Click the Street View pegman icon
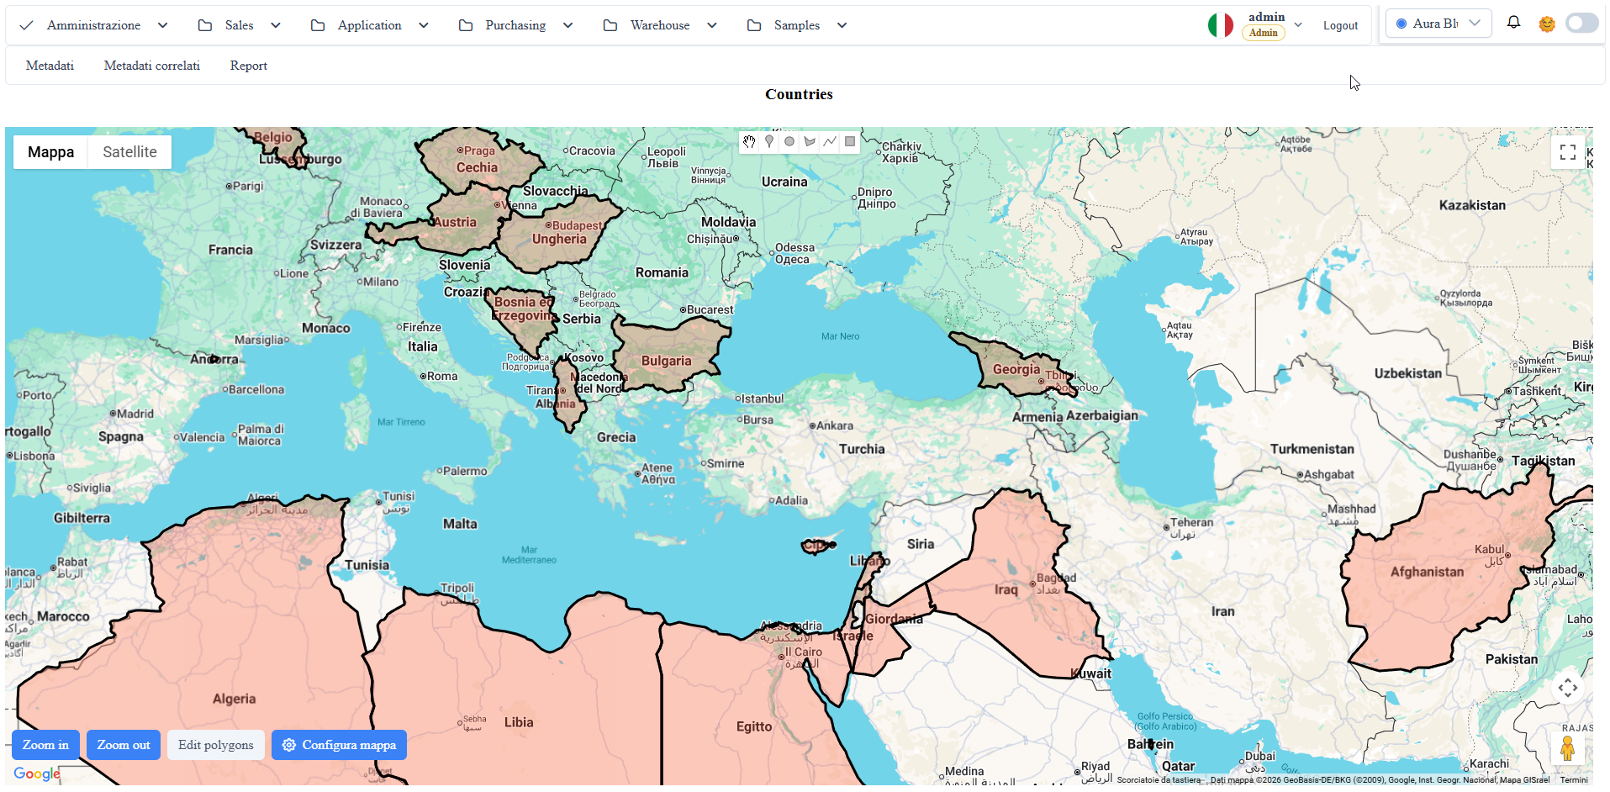The width and height of the screenshot is (1610, 792). (x=1568, y=747)
